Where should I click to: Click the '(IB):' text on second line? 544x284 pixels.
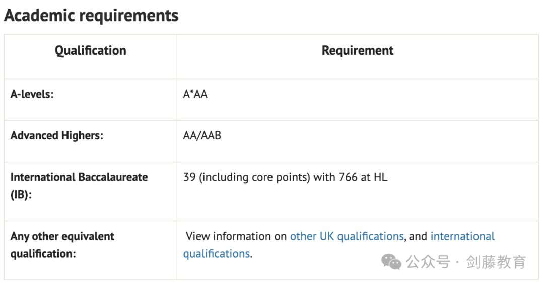click(x=21, y=195)
